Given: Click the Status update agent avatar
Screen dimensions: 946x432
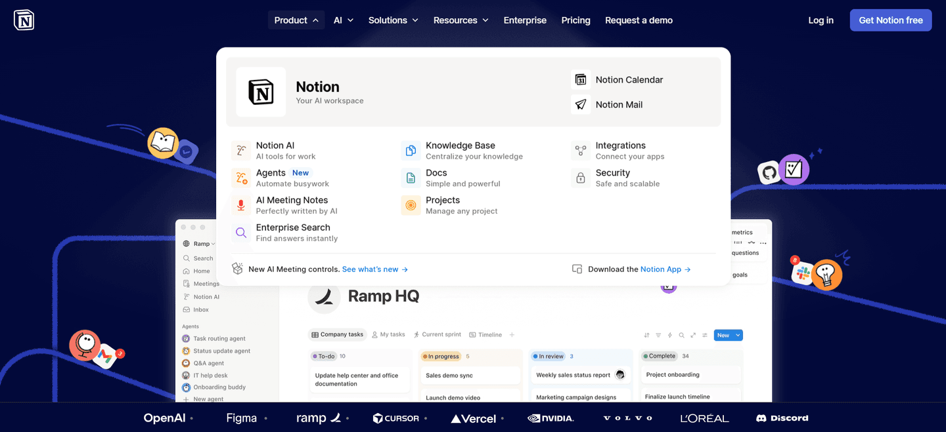Looking at the screenshot, I should point(187,351).
